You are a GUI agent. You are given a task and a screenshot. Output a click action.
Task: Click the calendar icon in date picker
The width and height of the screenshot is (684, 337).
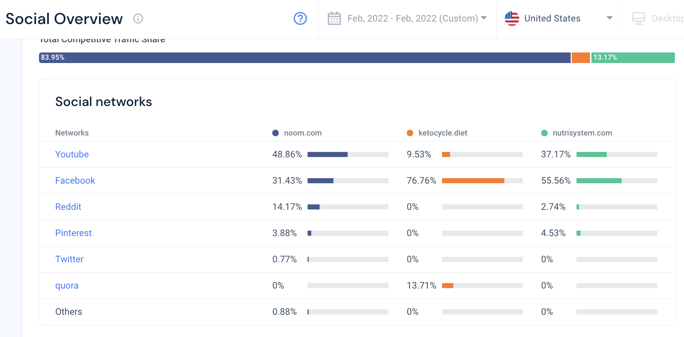(334, 19)
